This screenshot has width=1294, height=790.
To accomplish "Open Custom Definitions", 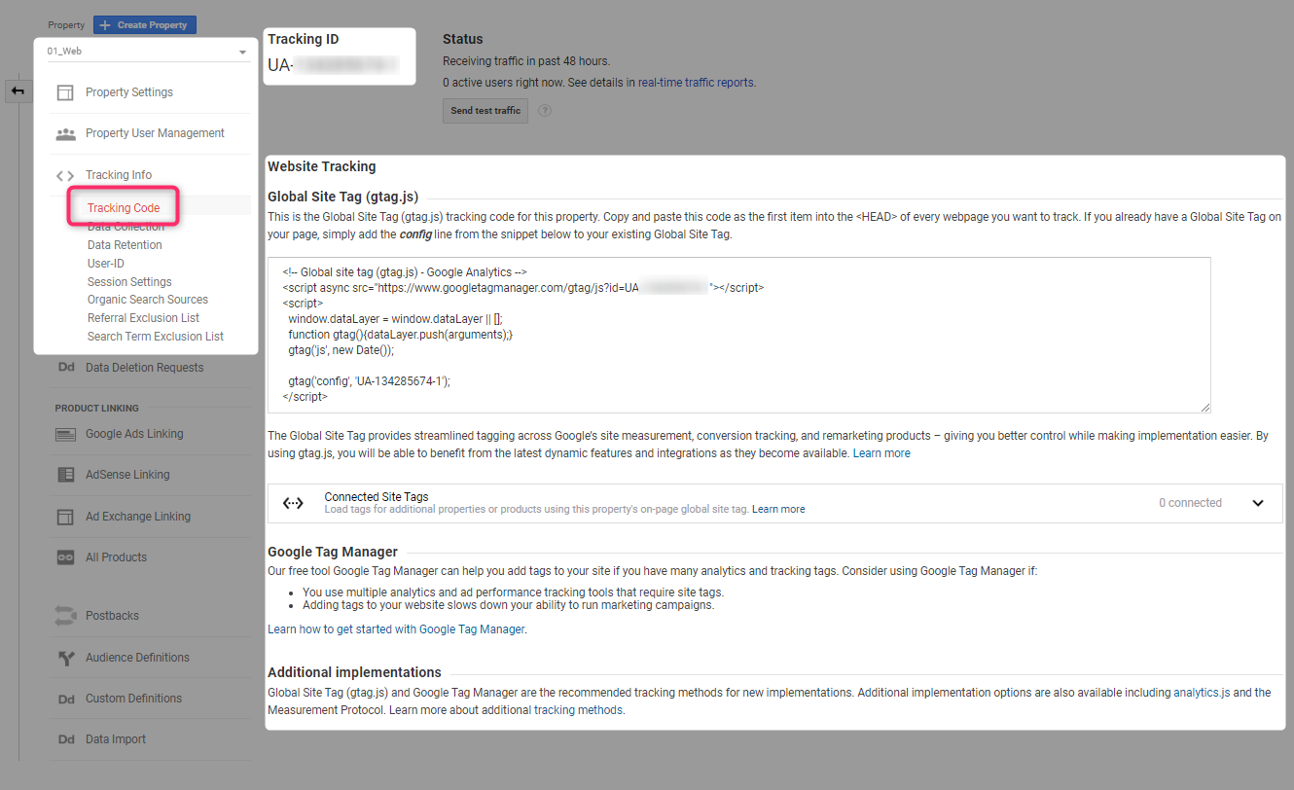I will [133, 699].
